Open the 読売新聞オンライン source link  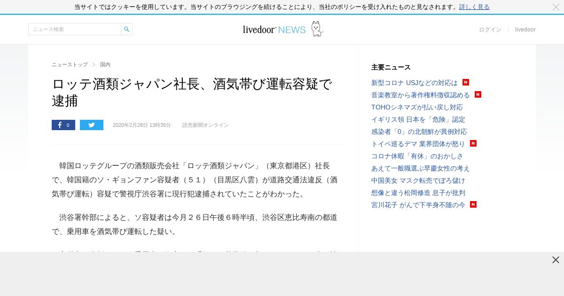(205, 125)
